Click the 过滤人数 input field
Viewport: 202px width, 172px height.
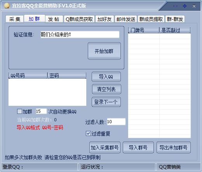[116, 122]
